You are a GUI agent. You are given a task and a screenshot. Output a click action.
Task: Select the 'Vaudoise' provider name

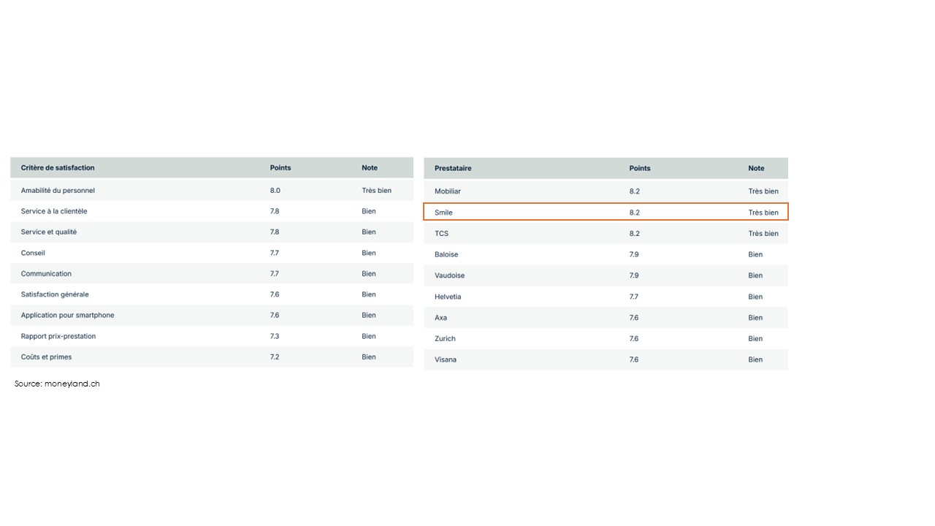pos(449,275)
